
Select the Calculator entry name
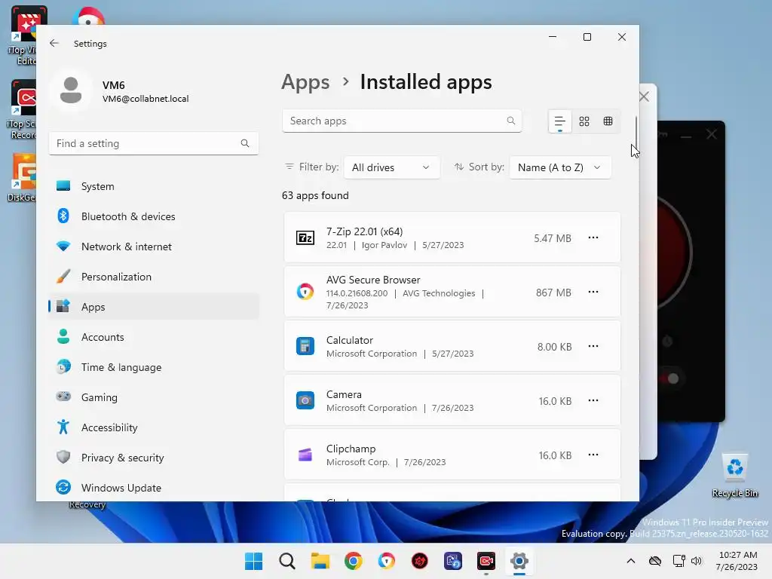click(350, 340)
